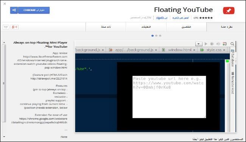
Task: Click the window.html file icon
Action: (x=163, y=50)
